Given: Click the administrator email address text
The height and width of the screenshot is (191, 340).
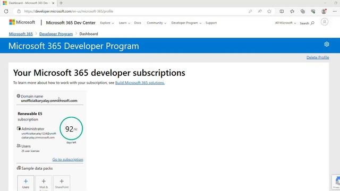Looking at the screenshot, I should (x=39, y=136).
